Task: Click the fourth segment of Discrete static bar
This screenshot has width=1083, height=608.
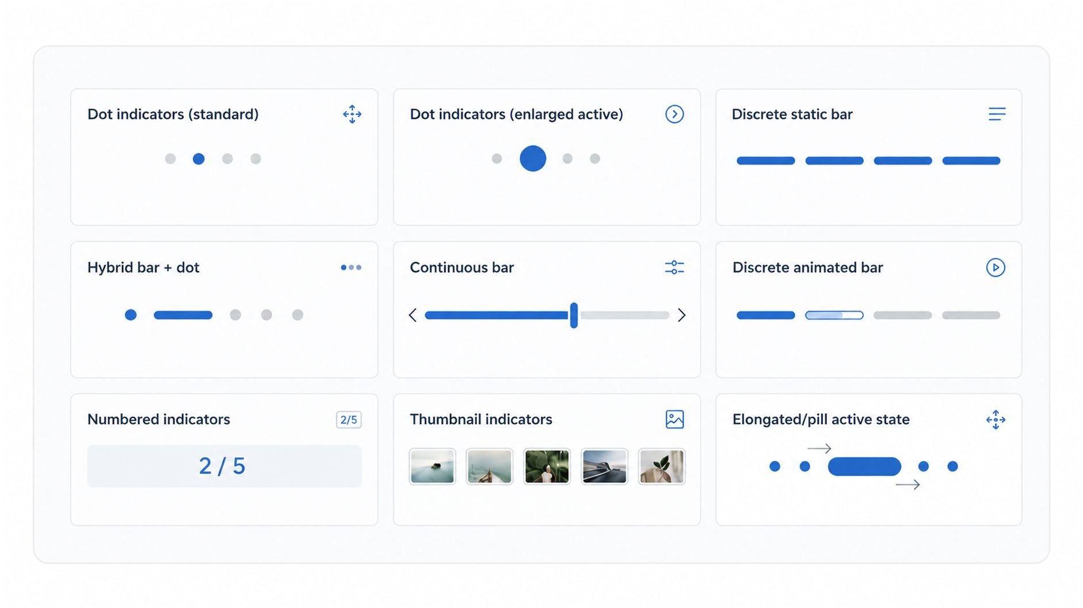Action: click(x=971, y=160)
